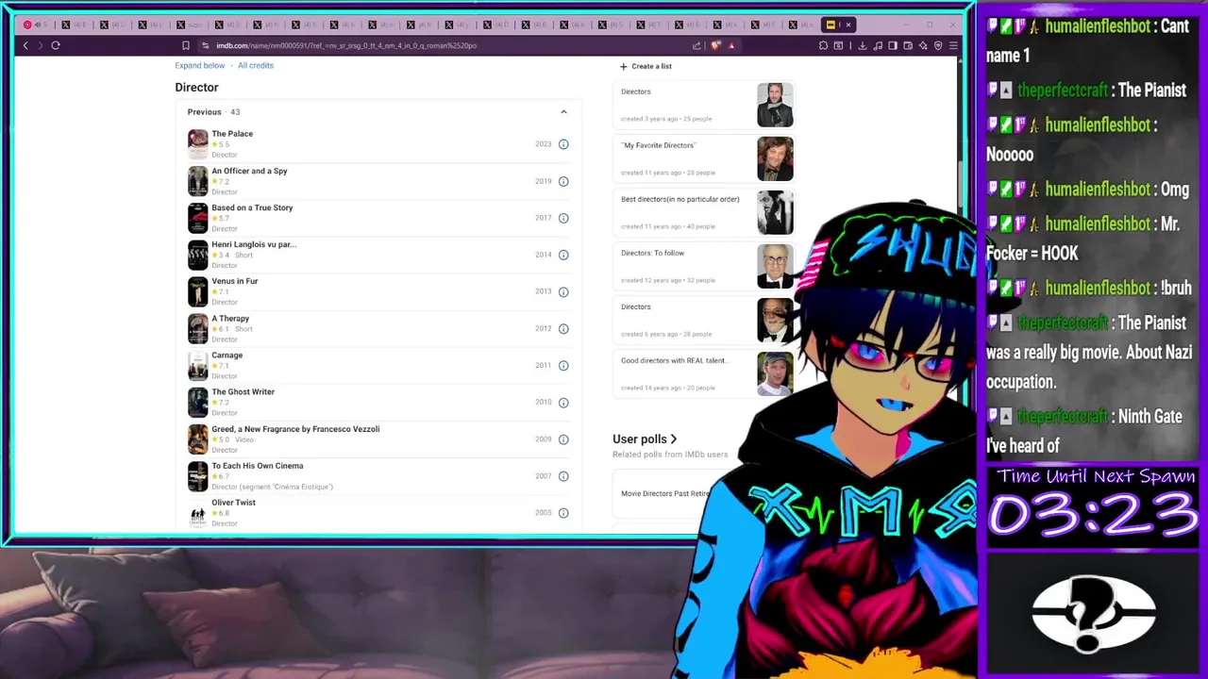Viewport: 1208px width, 679px height.
Task: Open the browser hamburger menu
Action: (x=953, y=45)
